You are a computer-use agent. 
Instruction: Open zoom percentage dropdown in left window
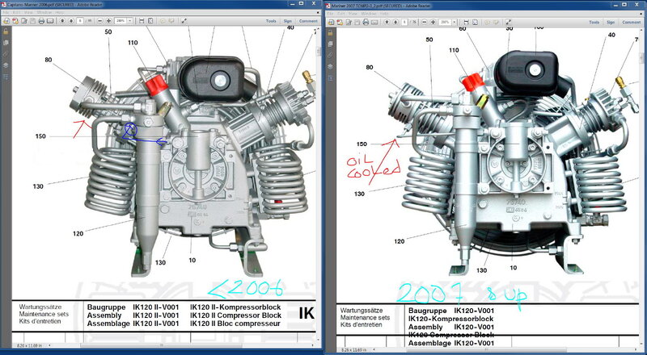click(130, 20)
